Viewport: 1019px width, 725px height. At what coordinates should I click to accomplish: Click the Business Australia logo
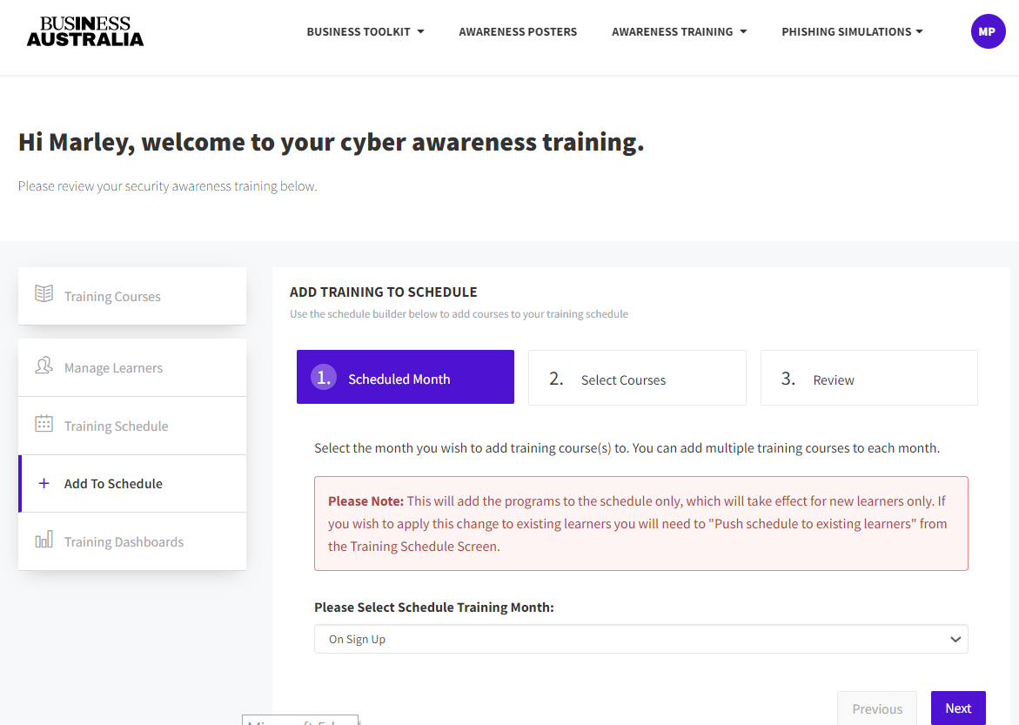(84, 30)
